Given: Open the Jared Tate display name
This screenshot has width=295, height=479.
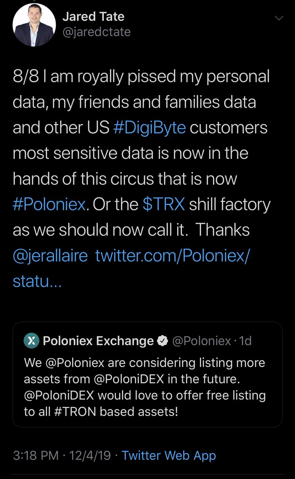Looking at the screenshot, I should [94, 17].
